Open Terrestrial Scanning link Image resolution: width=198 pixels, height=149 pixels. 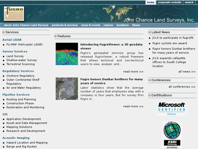point(20,64)
